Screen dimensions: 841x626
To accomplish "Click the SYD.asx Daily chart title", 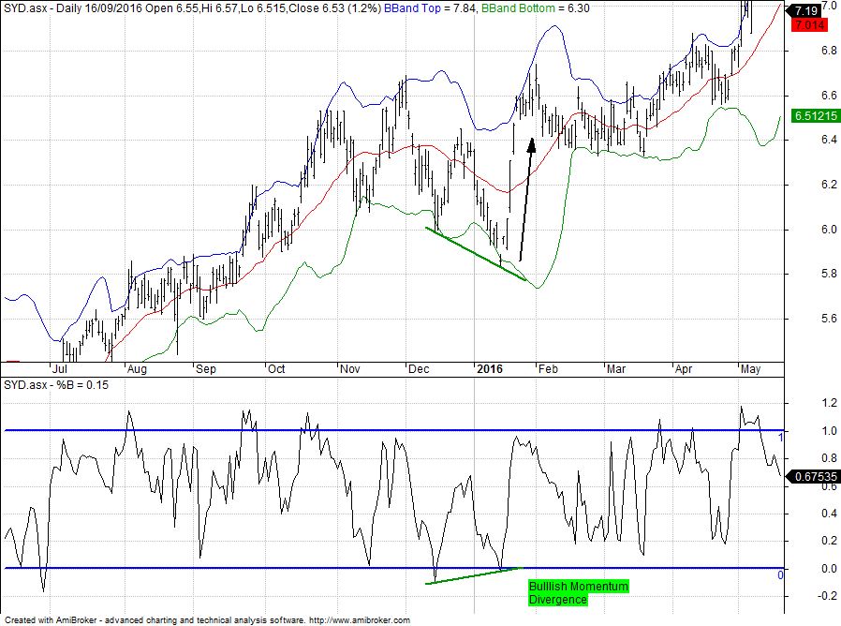I will tap(193, 8).
